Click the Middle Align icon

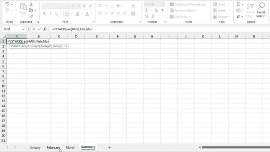tap(106, 6)
